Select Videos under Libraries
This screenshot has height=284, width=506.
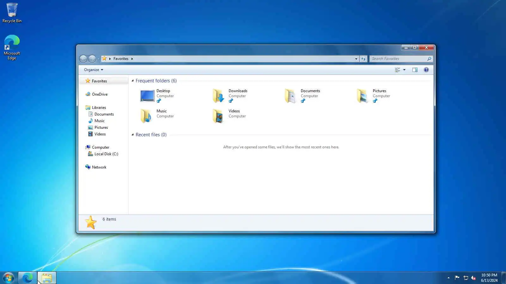(100, 134)
